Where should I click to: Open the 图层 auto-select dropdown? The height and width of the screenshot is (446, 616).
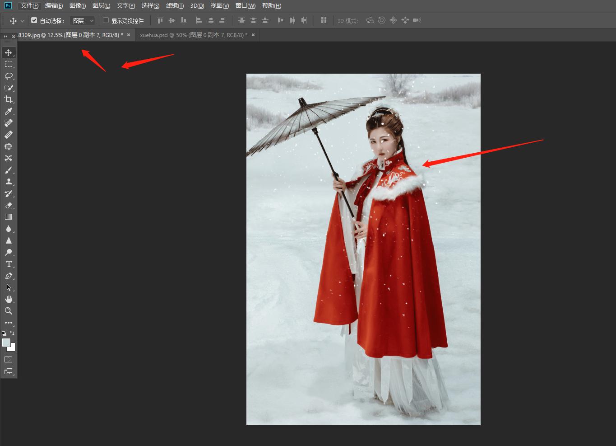click(82, 20)
